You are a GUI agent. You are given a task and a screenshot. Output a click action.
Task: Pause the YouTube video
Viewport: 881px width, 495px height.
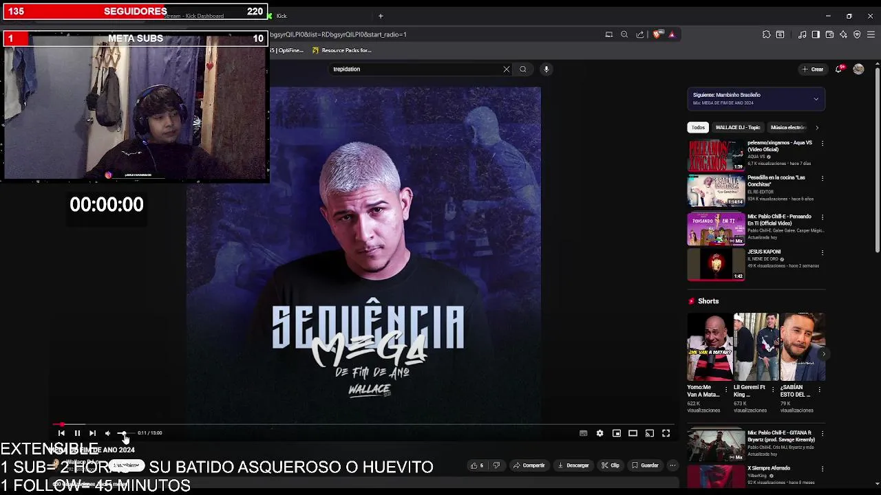pos(77,433)
